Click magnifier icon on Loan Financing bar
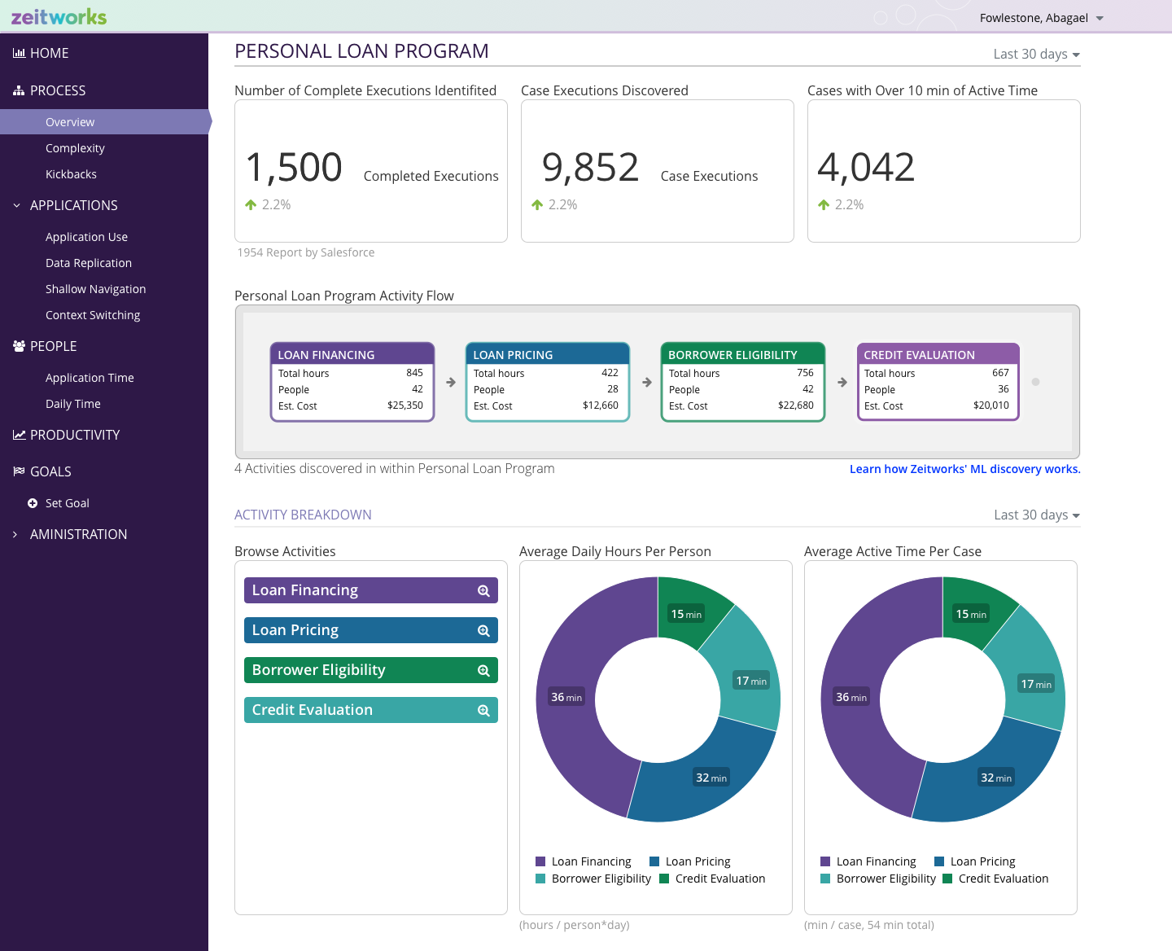Screen dimensions: 1172x951 [483, 591]
